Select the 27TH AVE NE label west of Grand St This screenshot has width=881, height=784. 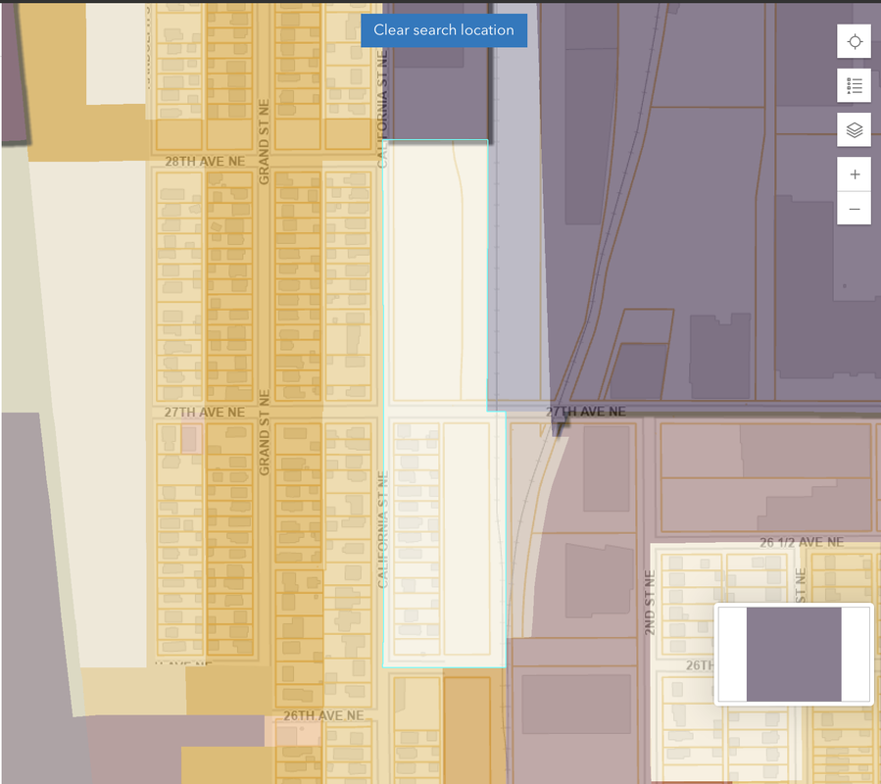tap(204, 413)
